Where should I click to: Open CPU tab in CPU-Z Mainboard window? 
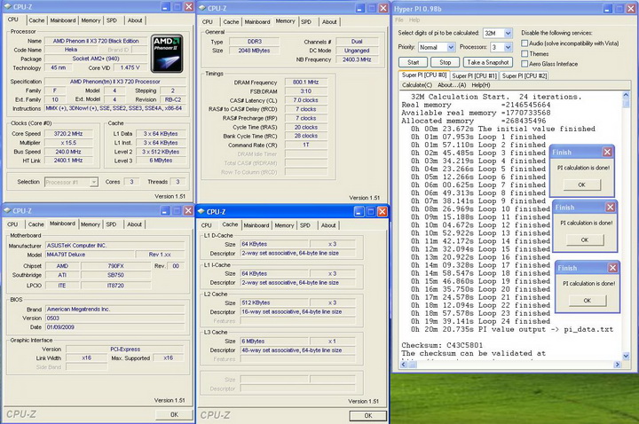pos(12,224)
